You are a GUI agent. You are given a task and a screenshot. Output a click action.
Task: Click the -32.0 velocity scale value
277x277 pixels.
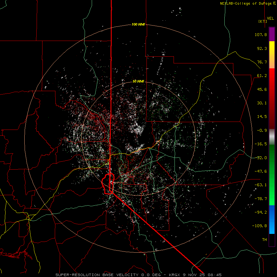click(261, 158)
